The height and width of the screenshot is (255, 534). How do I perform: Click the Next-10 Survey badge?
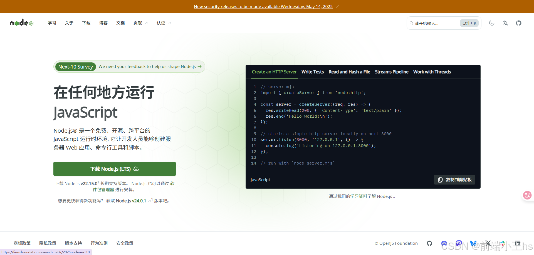click(76, 67)
